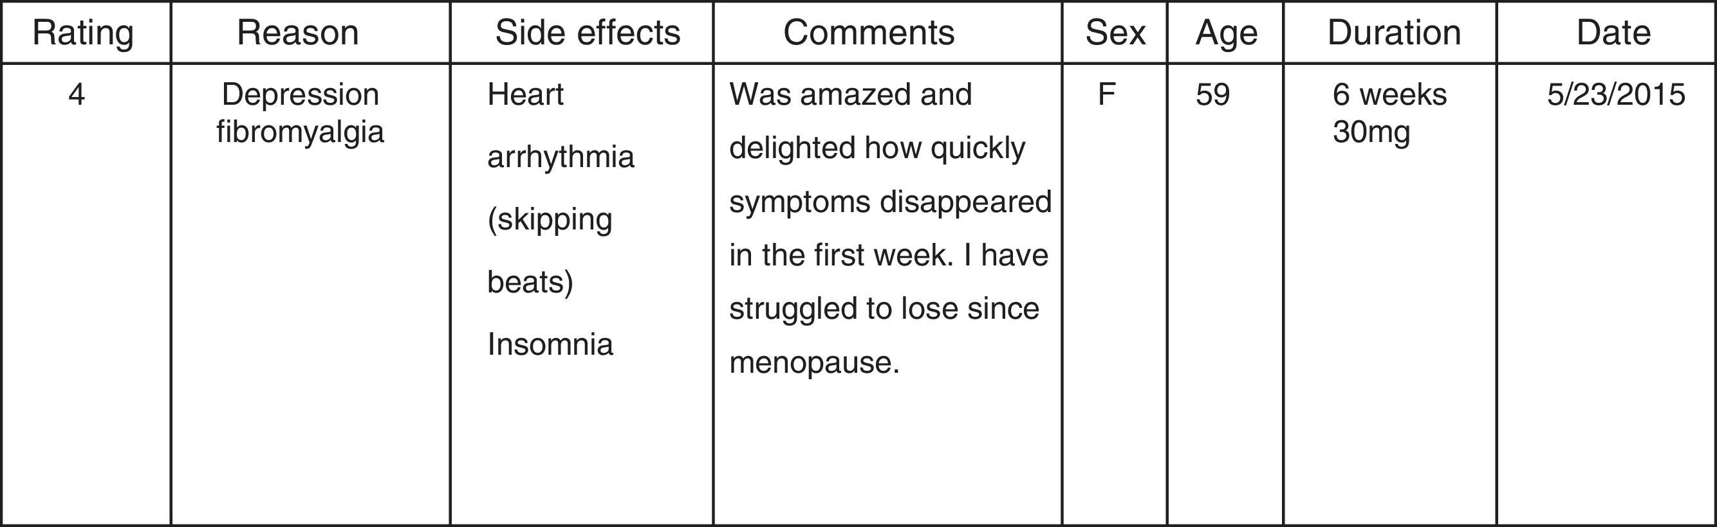The width and height of the screenshot is (1717, 527).
Task: Select the Date column header
Action: click(1613, 33)
